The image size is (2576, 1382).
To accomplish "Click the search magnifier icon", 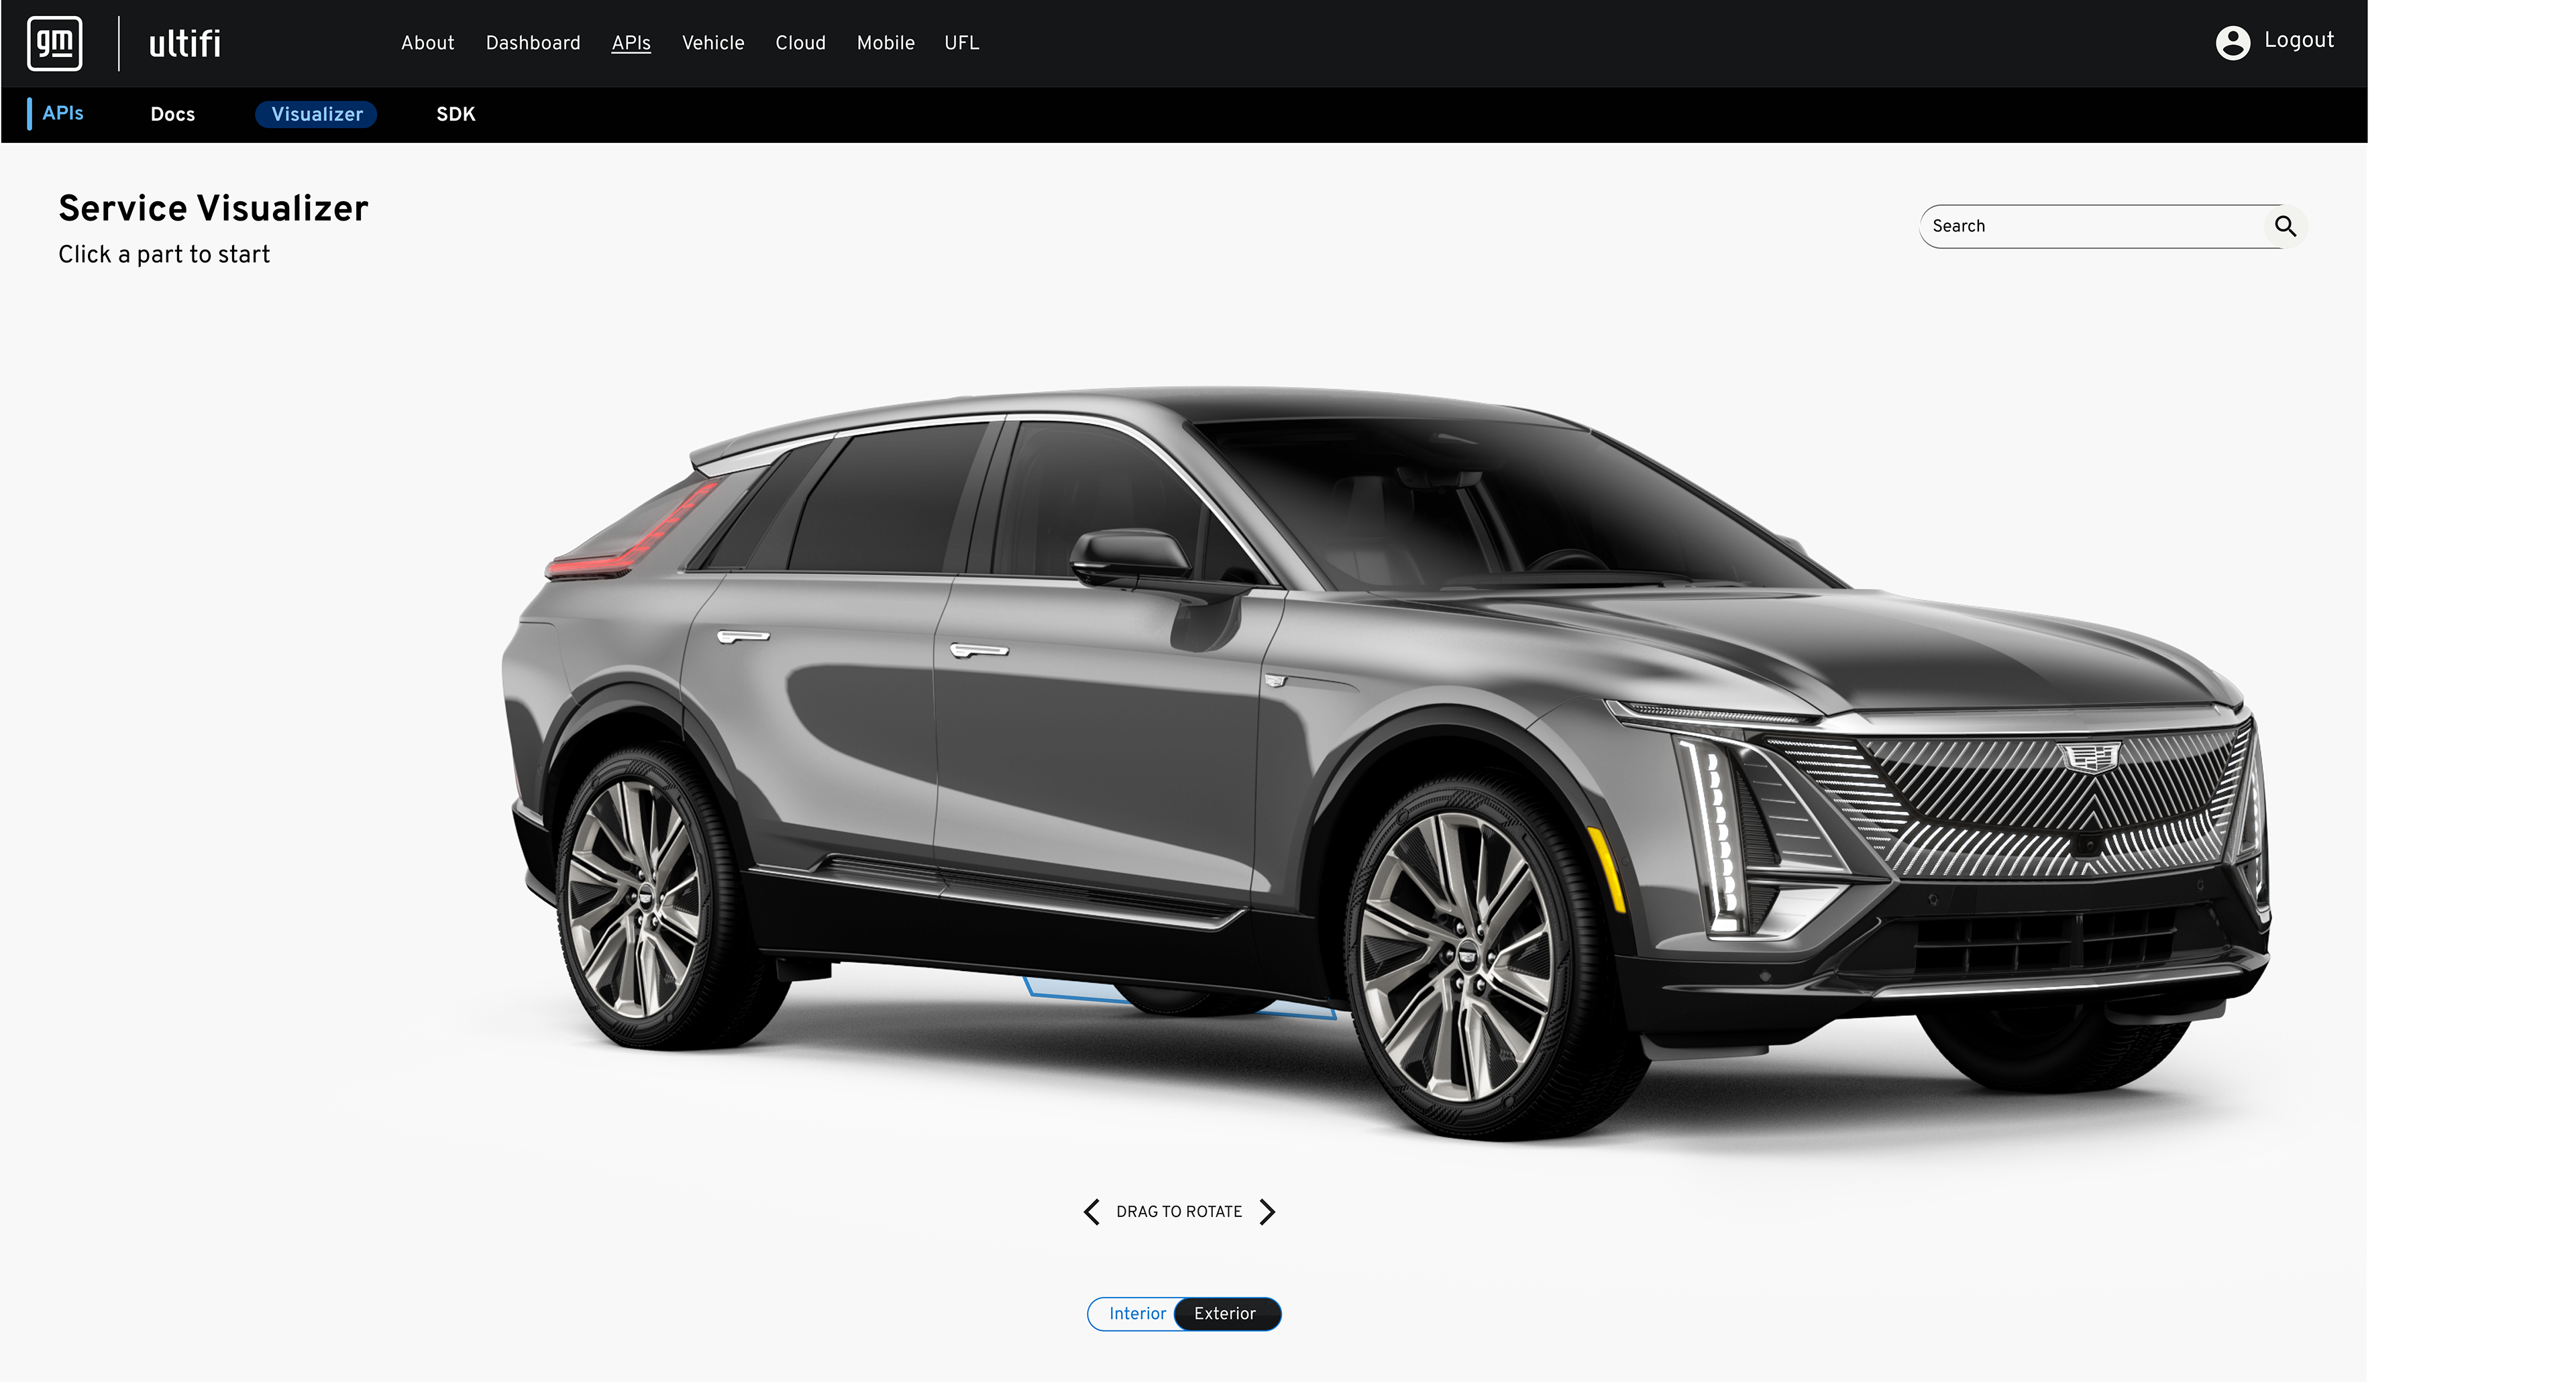I will click(2285, 226).
